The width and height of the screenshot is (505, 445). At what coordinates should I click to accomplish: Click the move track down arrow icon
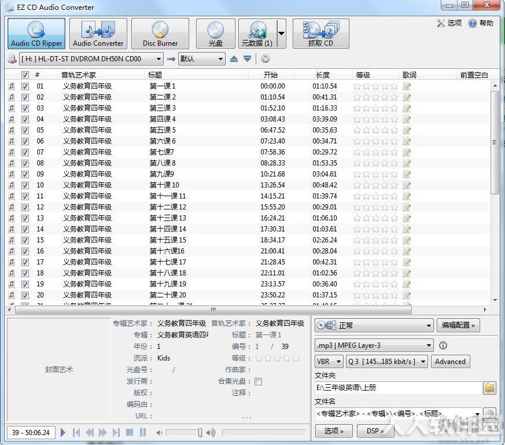(x=248, y=58)
